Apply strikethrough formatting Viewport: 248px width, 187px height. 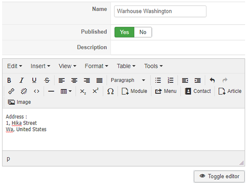[x=47, y=80]
